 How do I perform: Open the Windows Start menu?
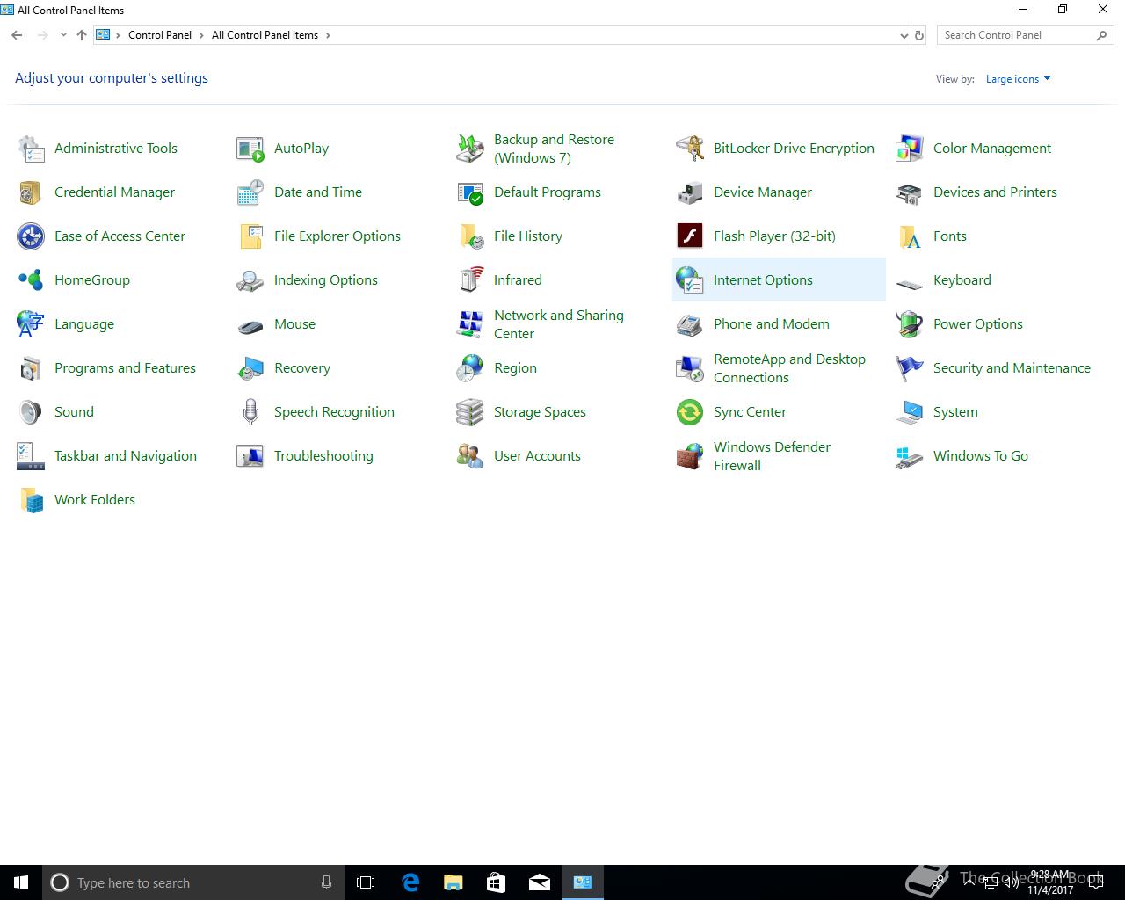[21, 882]
